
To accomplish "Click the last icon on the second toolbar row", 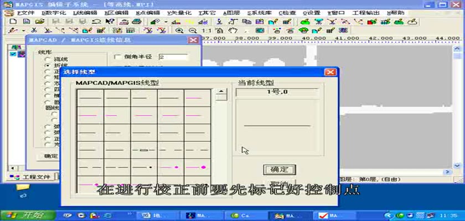I will coord(343,30).
